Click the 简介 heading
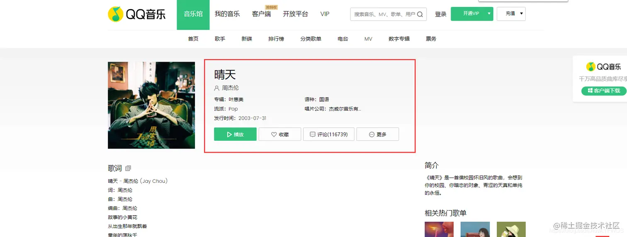 click(x=432, y=165)
